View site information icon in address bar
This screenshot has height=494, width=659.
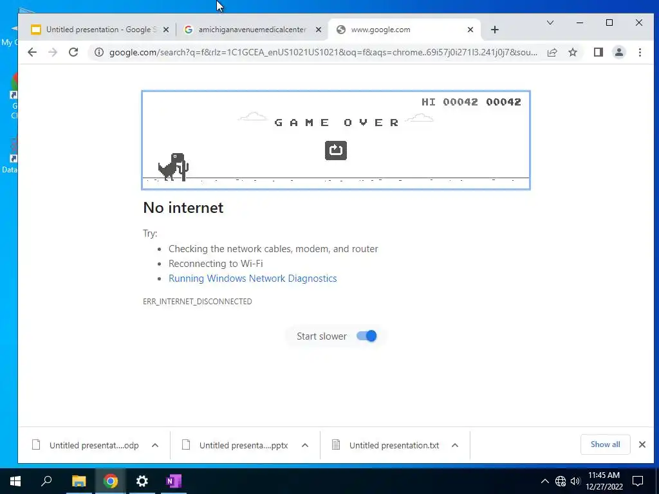tap(98, 52)
